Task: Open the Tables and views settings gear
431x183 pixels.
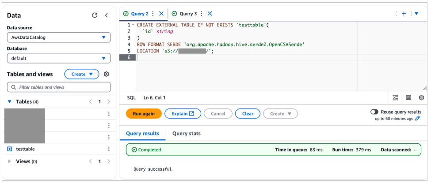Action: (106, 74)
